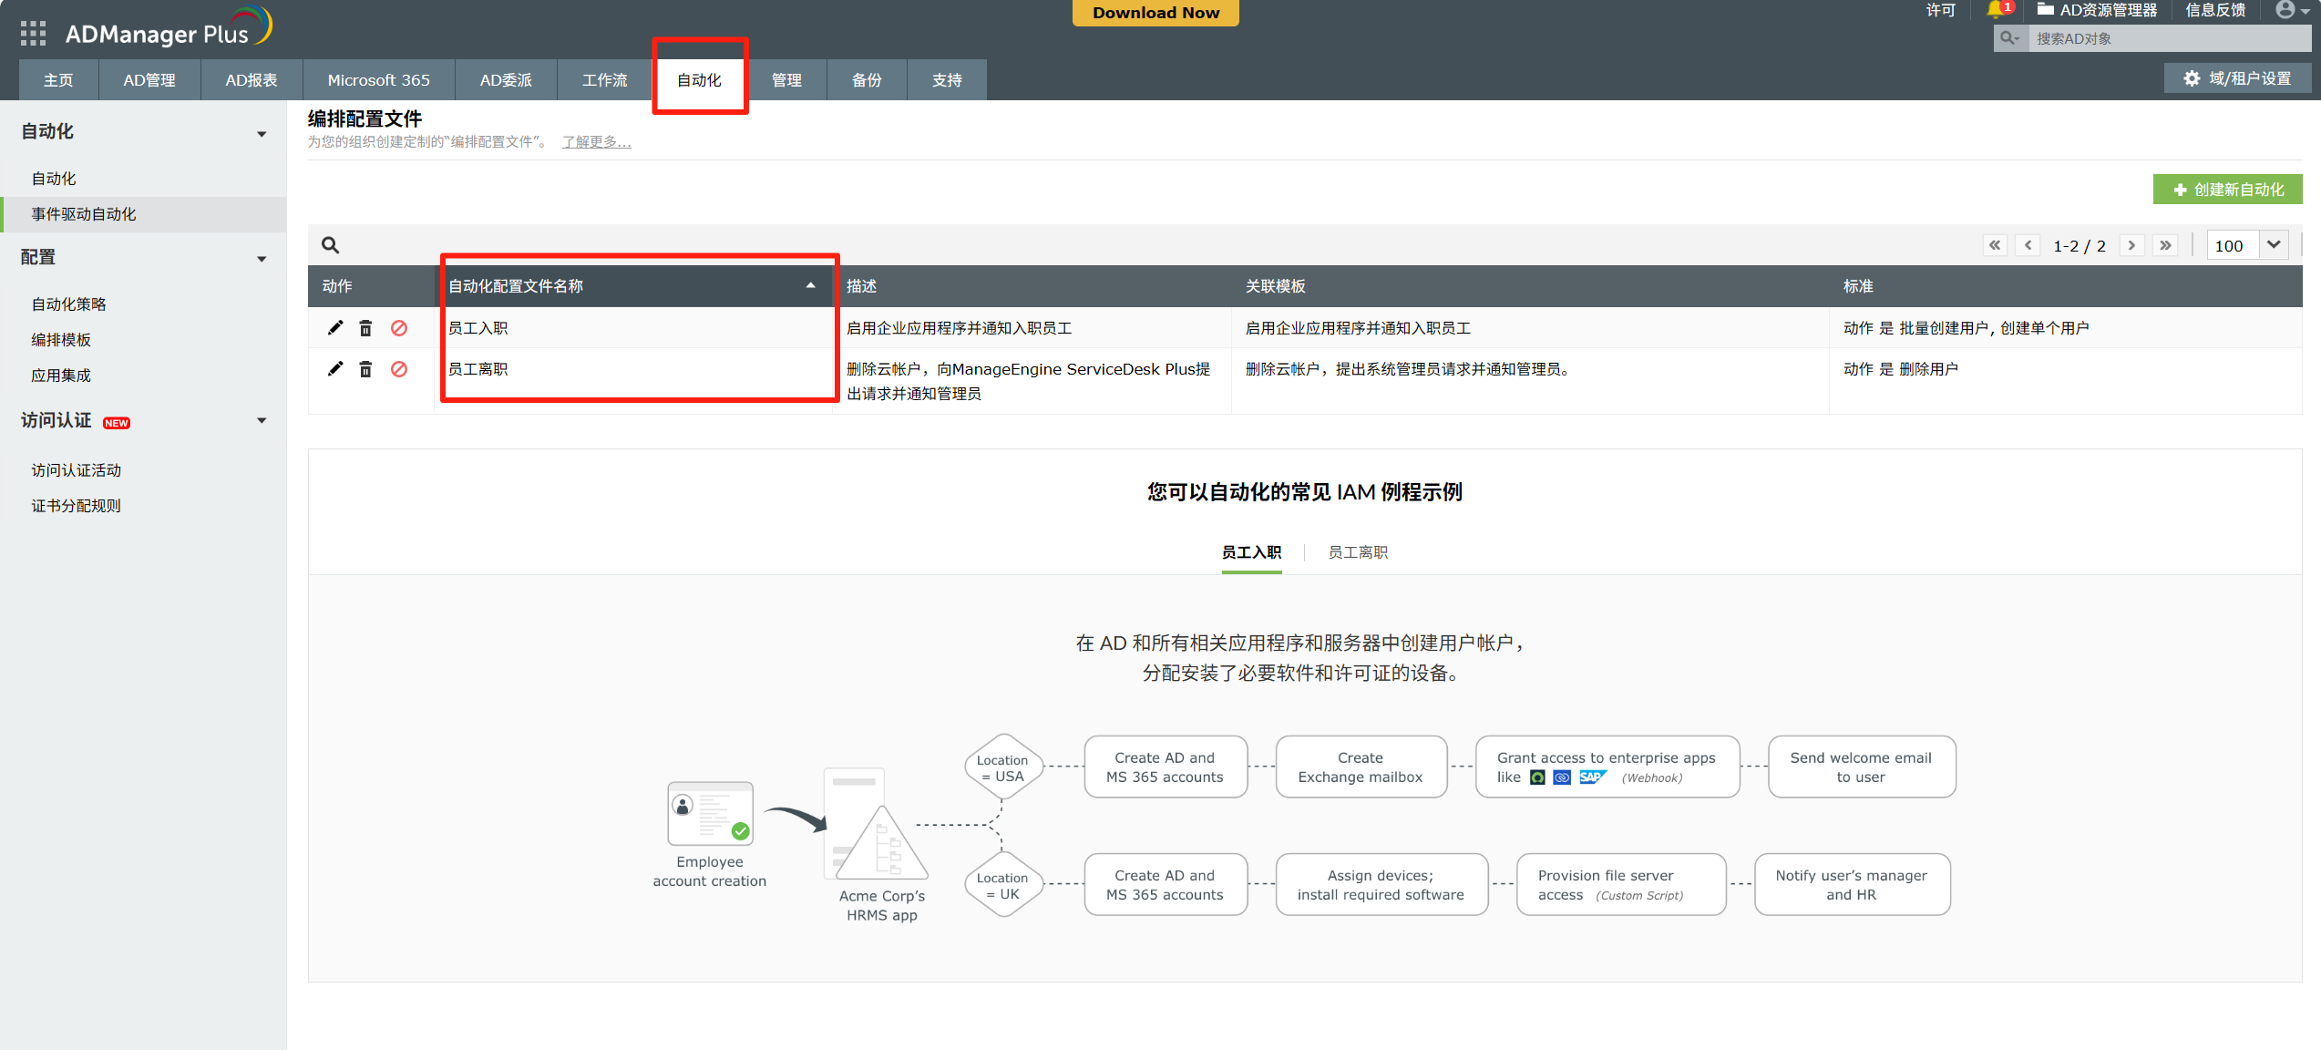
Task: Switch to the AD报表 tab
Action: [250, 79]
